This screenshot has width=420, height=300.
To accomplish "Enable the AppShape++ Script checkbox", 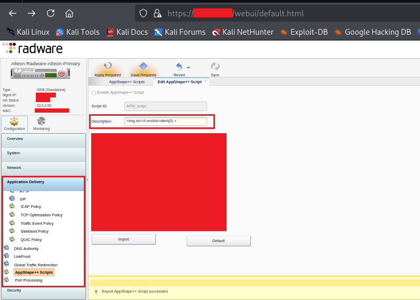I will pyautogui.click(x=94, y=93).
